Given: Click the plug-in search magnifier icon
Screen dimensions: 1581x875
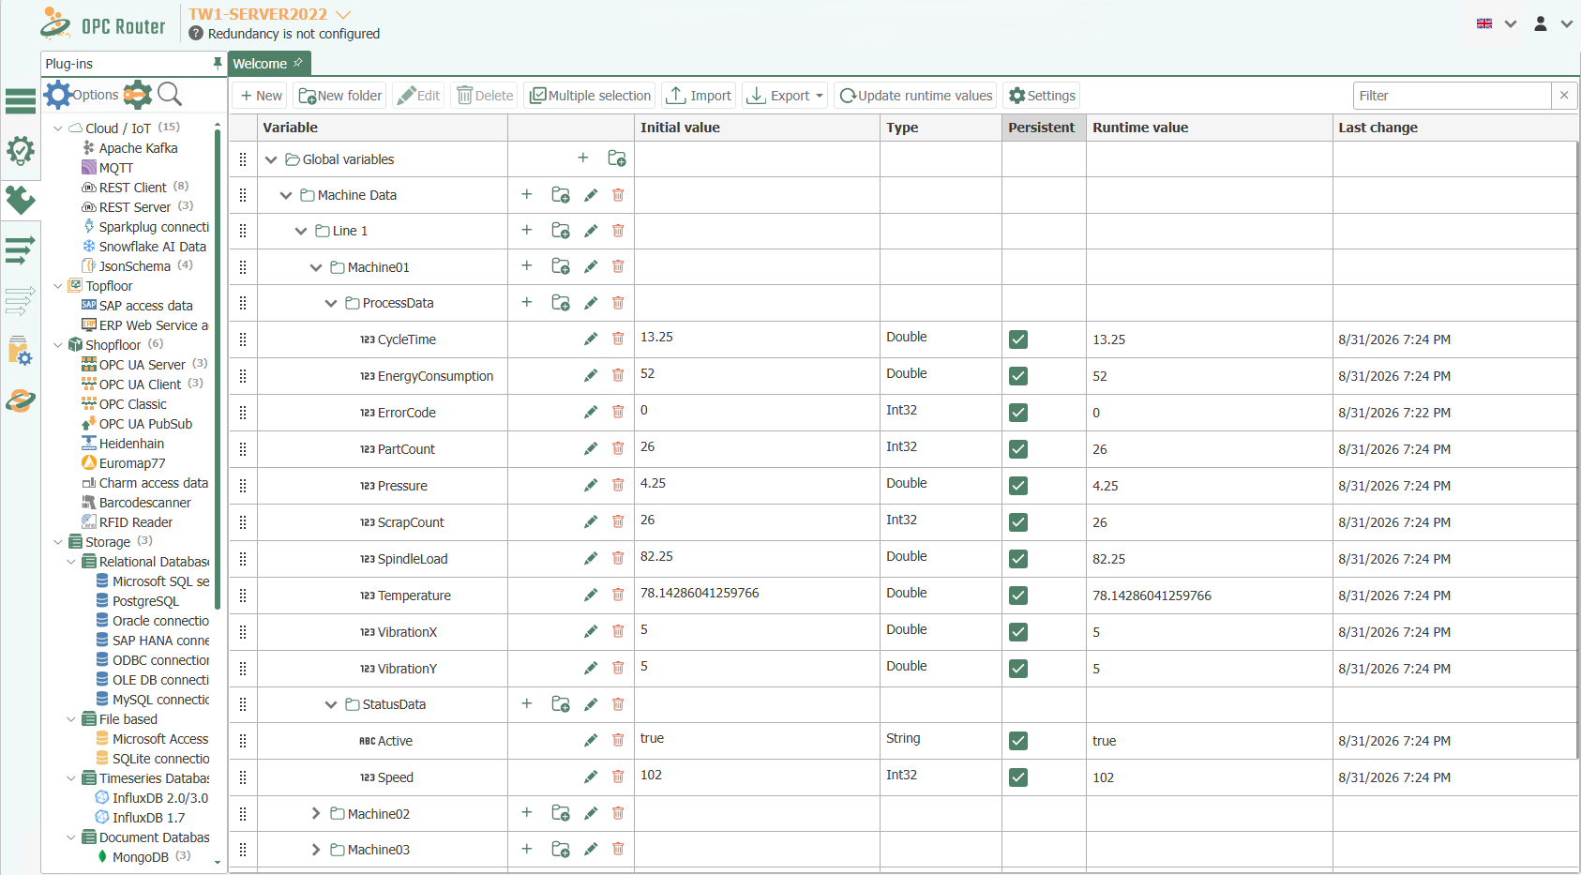Looking at the screenshot, I should (x=170, y=94).
